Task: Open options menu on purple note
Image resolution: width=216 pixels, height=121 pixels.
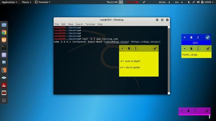Action: pyautogui.click(x=195, y=111)
